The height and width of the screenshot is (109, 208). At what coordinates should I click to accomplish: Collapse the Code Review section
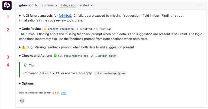[x=20, y=29]
